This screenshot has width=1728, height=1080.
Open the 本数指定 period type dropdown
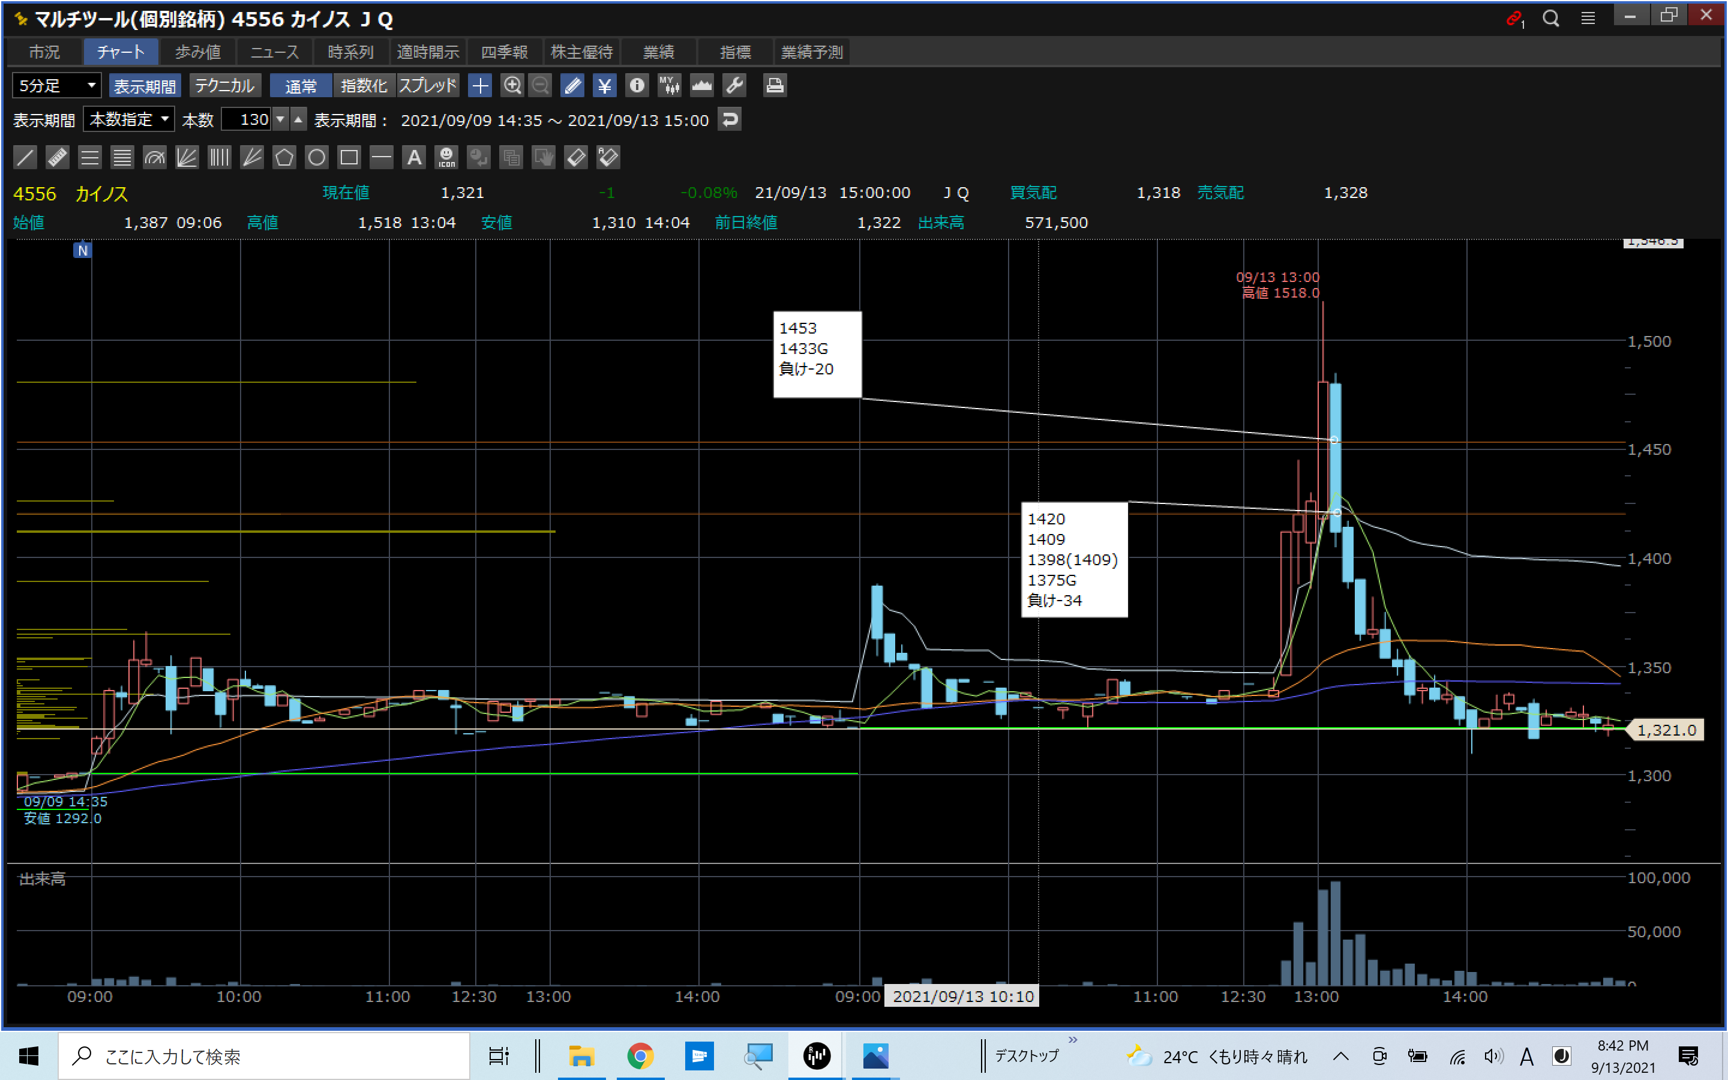coord(129,119)
